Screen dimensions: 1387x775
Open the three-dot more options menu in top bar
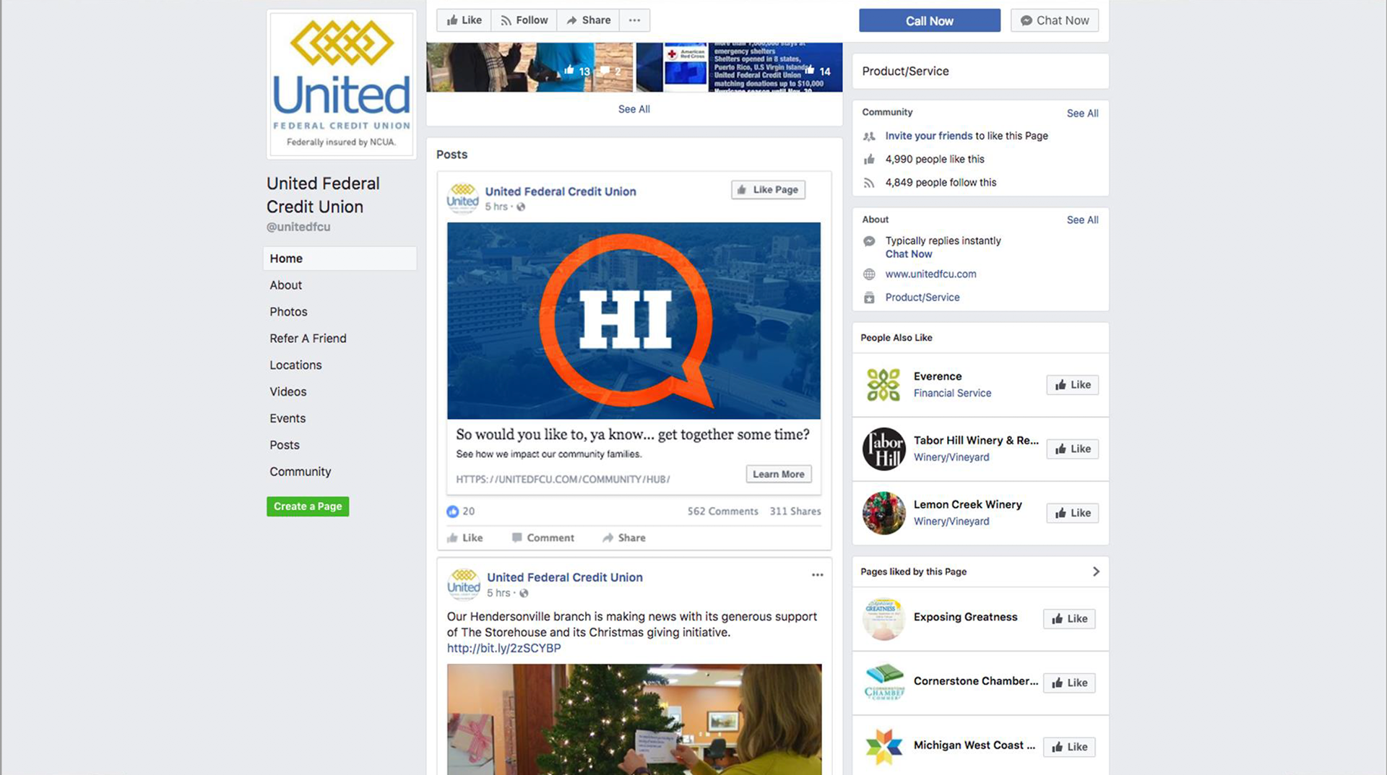(x=634, y=20)
